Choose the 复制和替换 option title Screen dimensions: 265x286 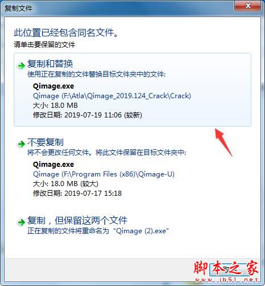point(50,64)
